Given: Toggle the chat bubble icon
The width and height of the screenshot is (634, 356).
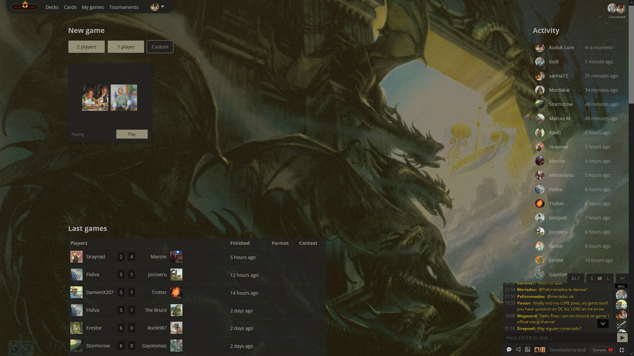Looking at the screenshot, I should pyautogui.click(x=509, y=350).
